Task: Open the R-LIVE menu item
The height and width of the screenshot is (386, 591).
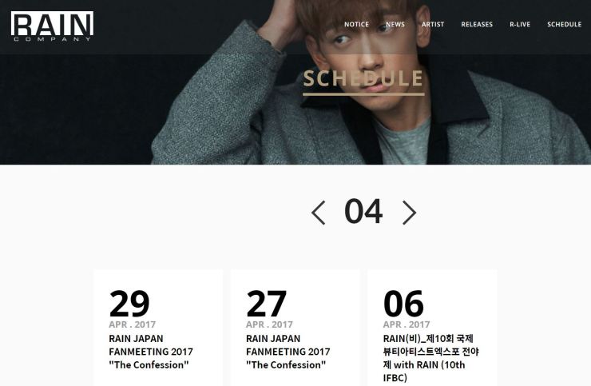Action: 520,24
